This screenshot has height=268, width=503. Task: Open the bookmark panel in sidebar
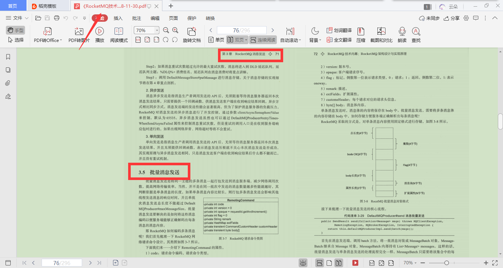(x=8, y=57)
